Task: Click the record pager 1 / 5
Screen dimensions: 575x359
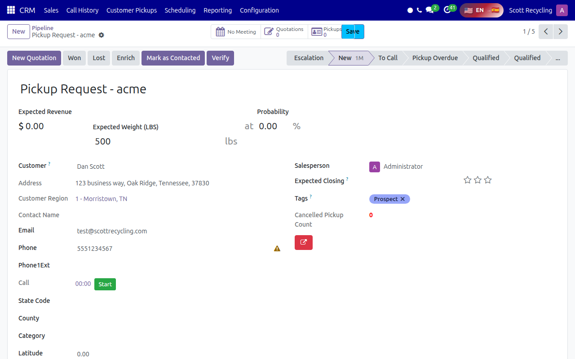Action: [529, 31]
